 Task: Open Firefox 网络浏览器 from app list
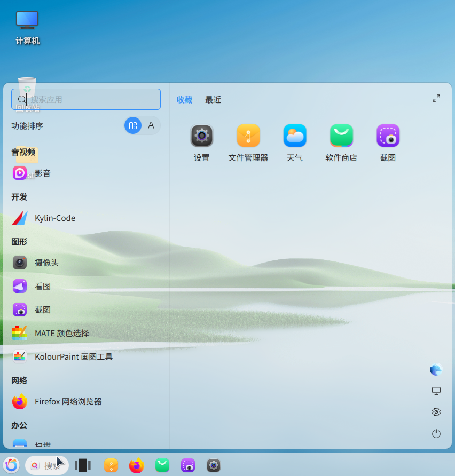click(x=87, y=401)
